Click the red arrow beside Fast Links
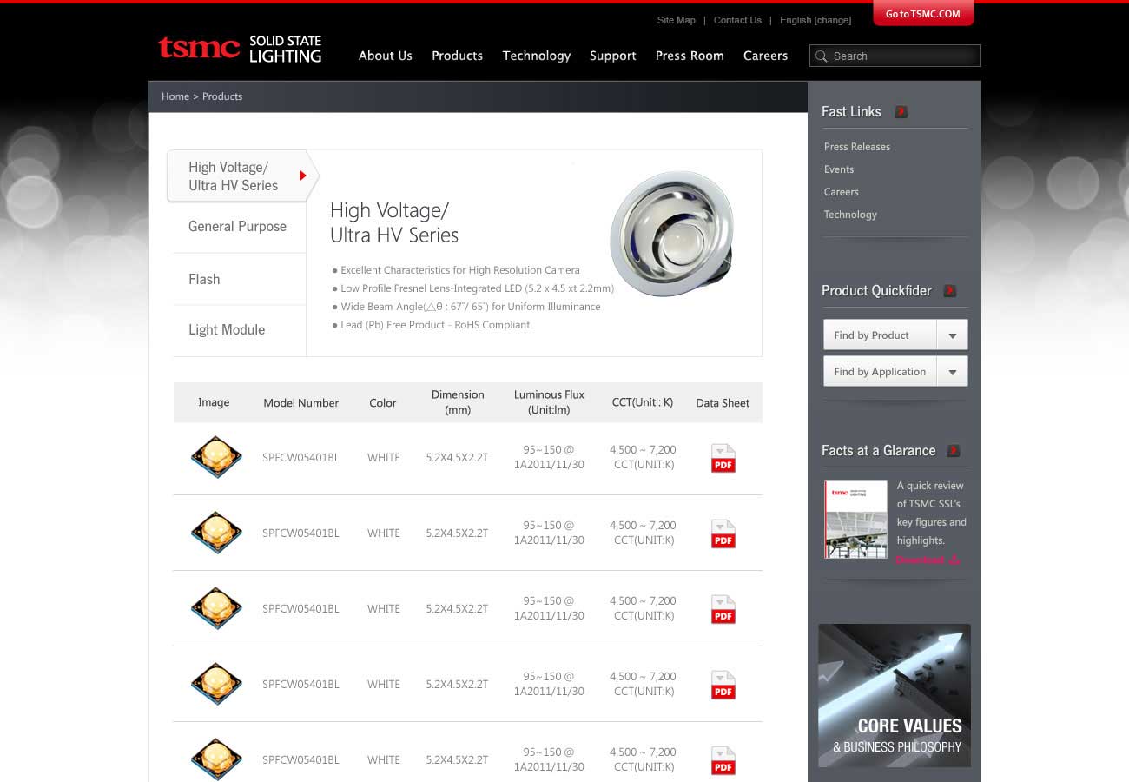 901,112
